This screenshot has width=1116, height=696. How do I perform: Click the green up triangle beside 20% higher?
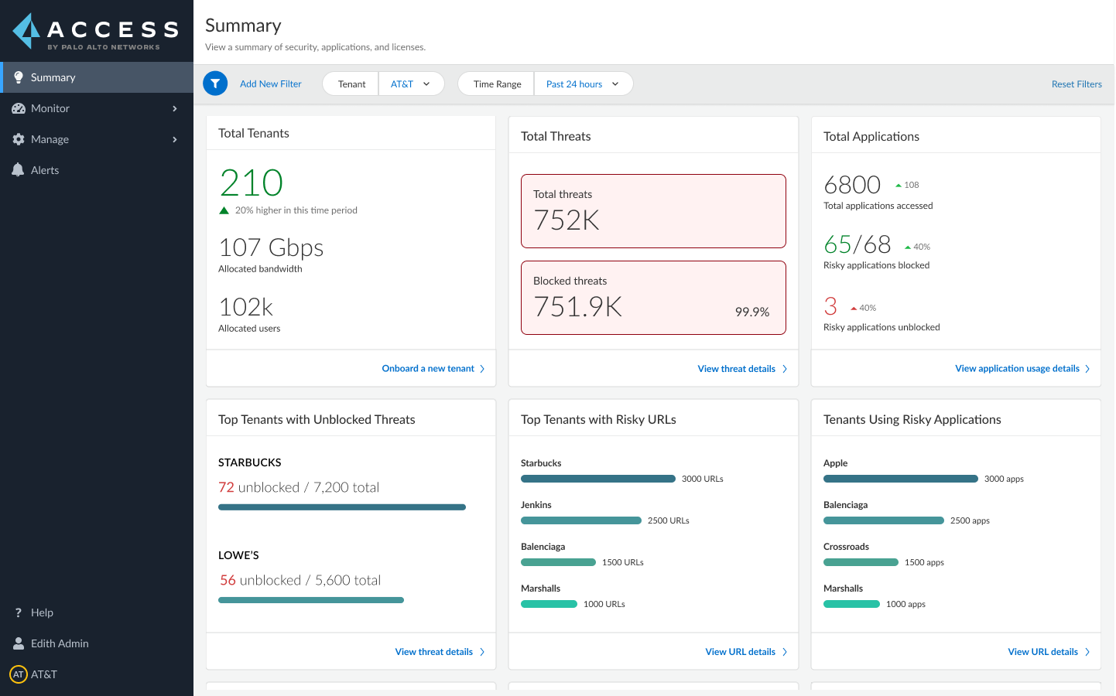[224, 210]
